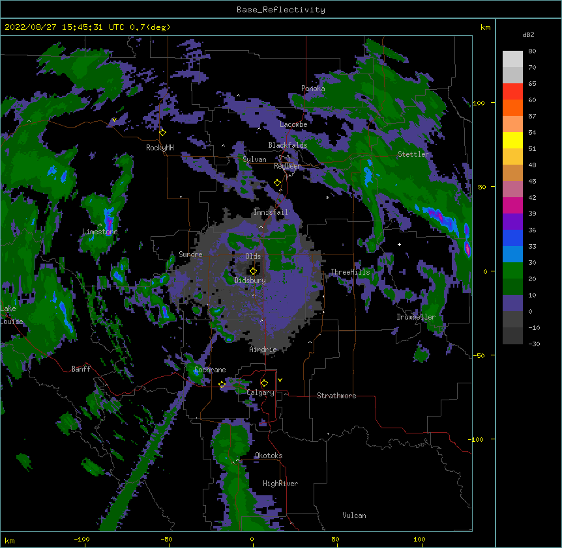Viewport: 562px width, 548px height.
Task: Click the Sundre city label
Action: tap(190, 254)
